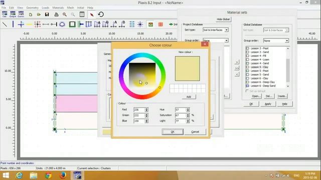
Task: Add the new colour to custom swatches
Action: click(189, 96)
